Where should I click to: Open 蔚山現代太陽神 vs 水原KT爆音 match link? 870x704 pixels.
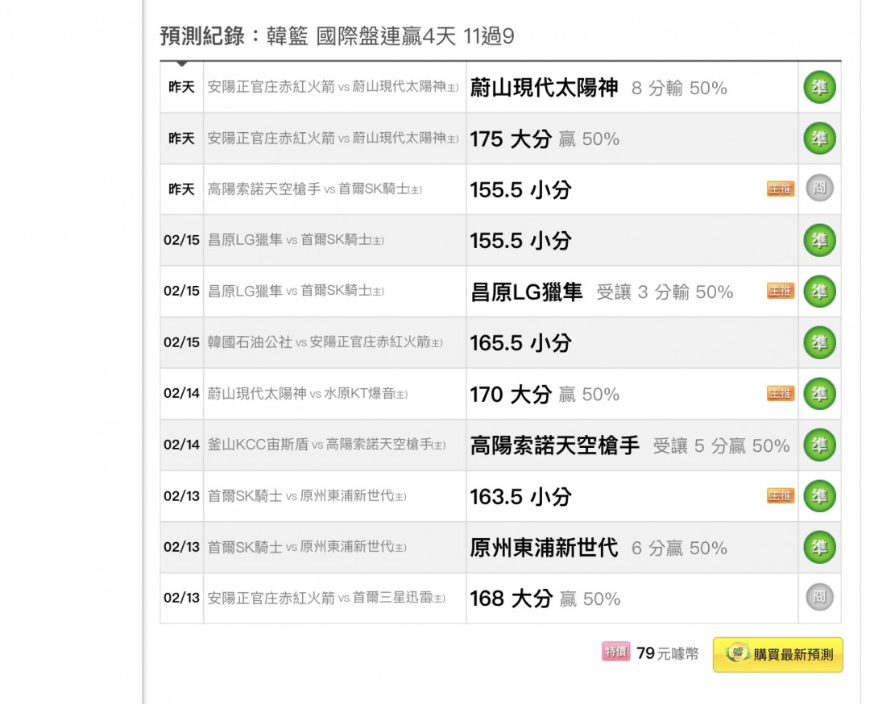click(307, 394)
